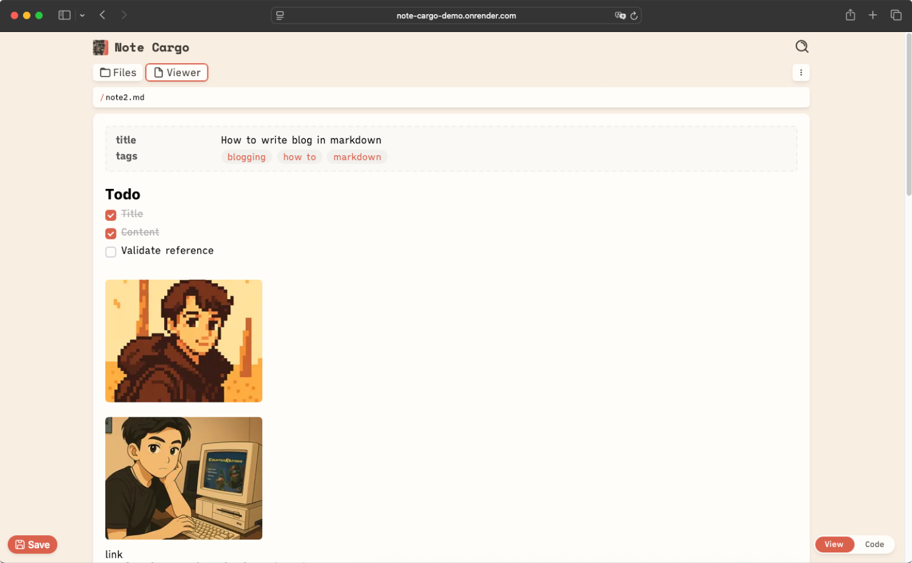Click the root slash in the breadcrumb
912x563 pixels.
pyautogui.click(x=102, y=97)
